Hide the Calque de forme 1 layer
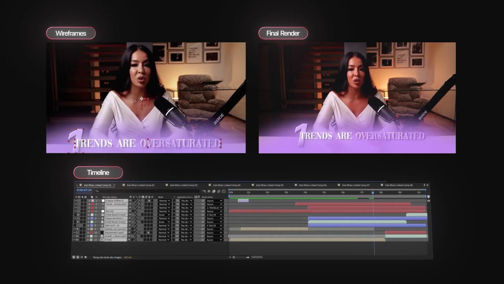 tap(76, 218)
